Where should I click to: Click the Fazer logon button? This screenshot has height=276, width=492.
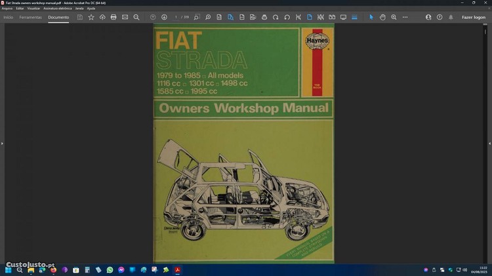tap(473, 17)
